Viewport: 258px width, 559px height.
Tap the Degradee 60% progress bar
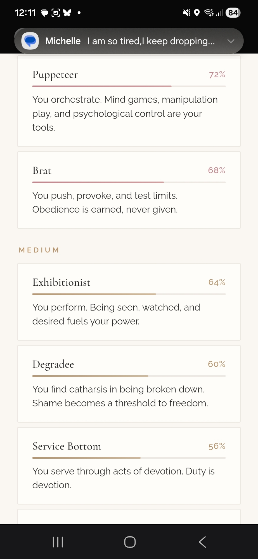[129, 376]
